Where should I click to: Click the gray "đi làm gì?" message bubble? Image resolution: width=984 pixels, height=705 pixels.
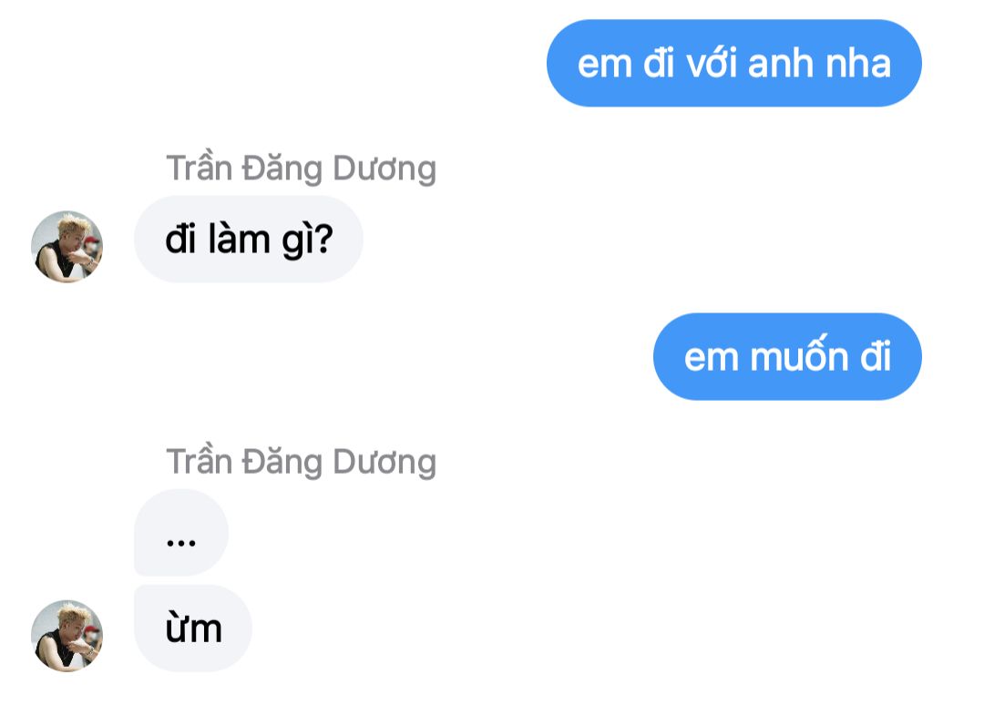tap(249, 239)
